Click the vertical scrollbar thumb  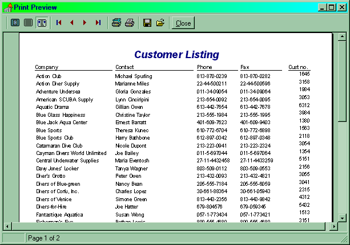[342, 81]
